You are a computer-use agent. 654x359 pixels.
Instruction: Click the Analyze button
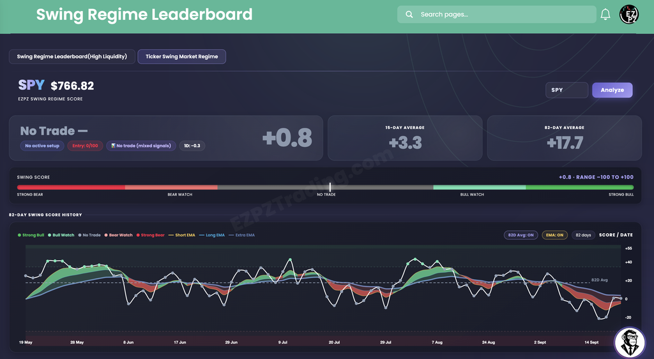(612, 90)
